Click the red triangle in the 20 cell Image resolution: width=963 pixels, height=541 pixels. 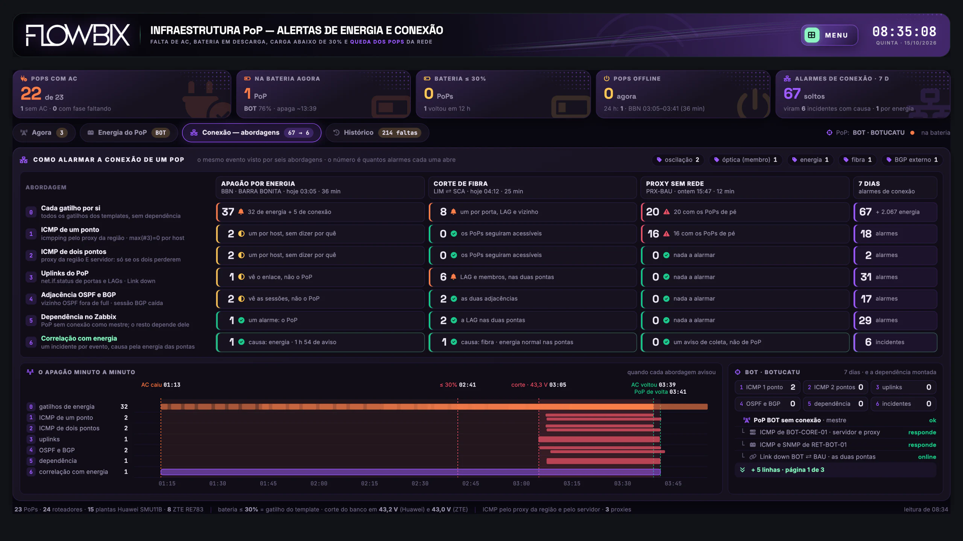[667, 212]
